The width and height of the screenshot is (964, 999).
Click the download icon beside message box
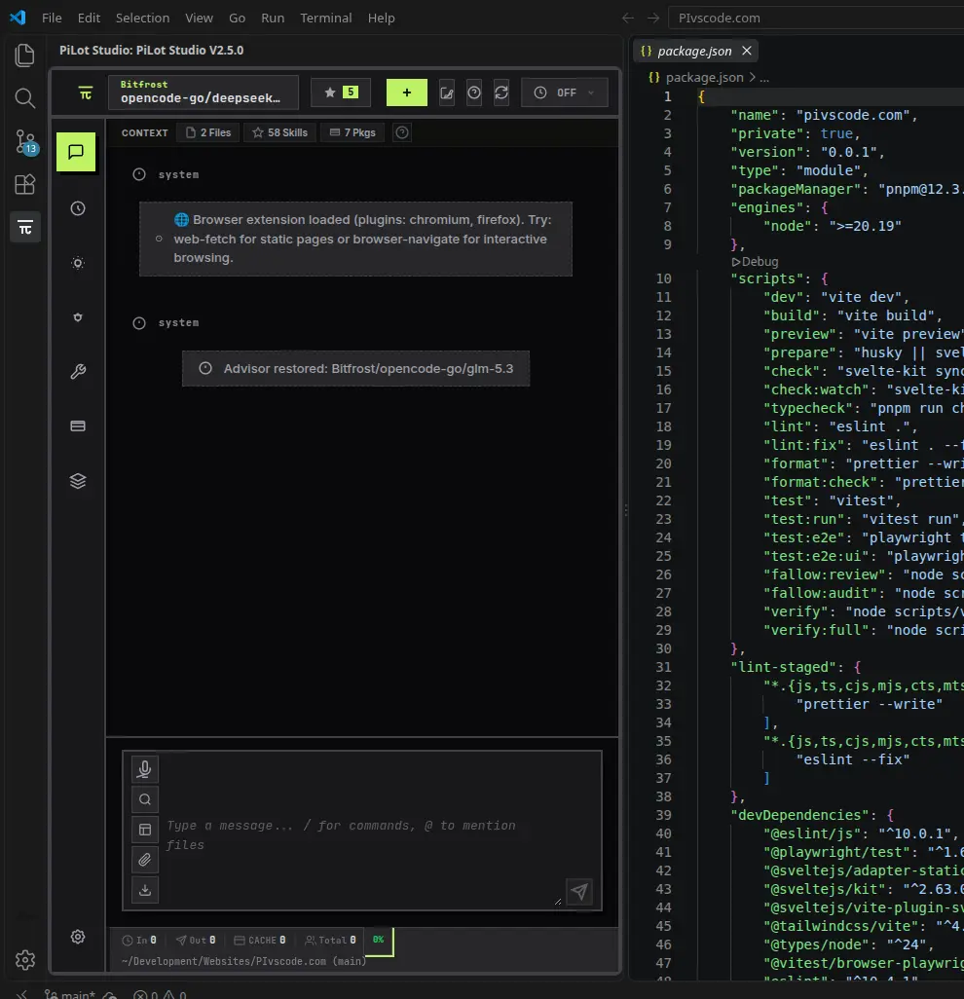[x=145, y=890]
